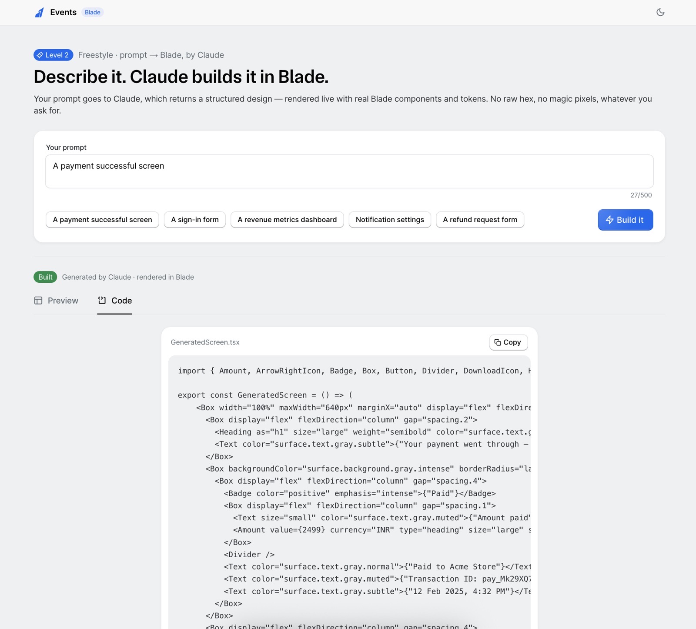
Task: Click the Events title in header
Action: 63,12
